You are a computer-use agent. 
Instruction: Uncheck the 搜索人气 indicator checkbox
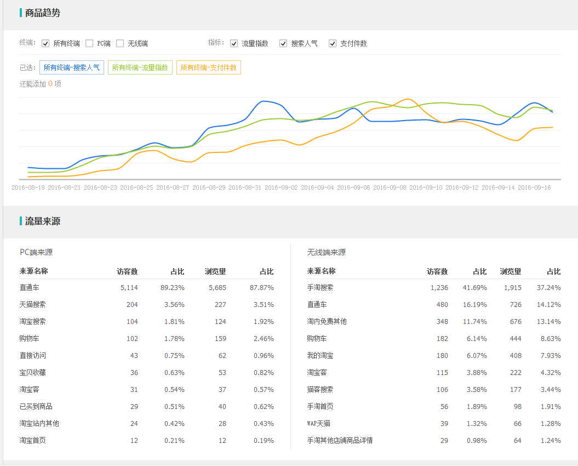coord(283,43)
